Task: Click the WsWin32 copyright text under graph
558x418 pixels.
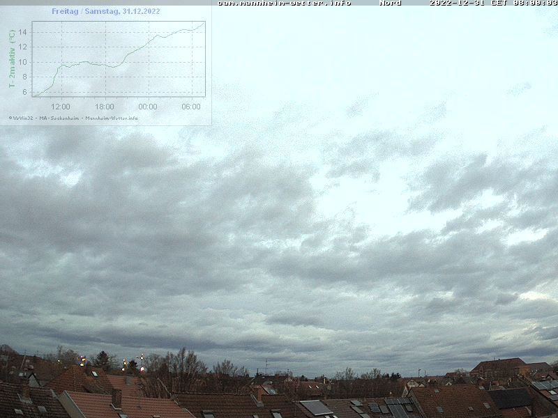Action: click(x=22, y=118)
